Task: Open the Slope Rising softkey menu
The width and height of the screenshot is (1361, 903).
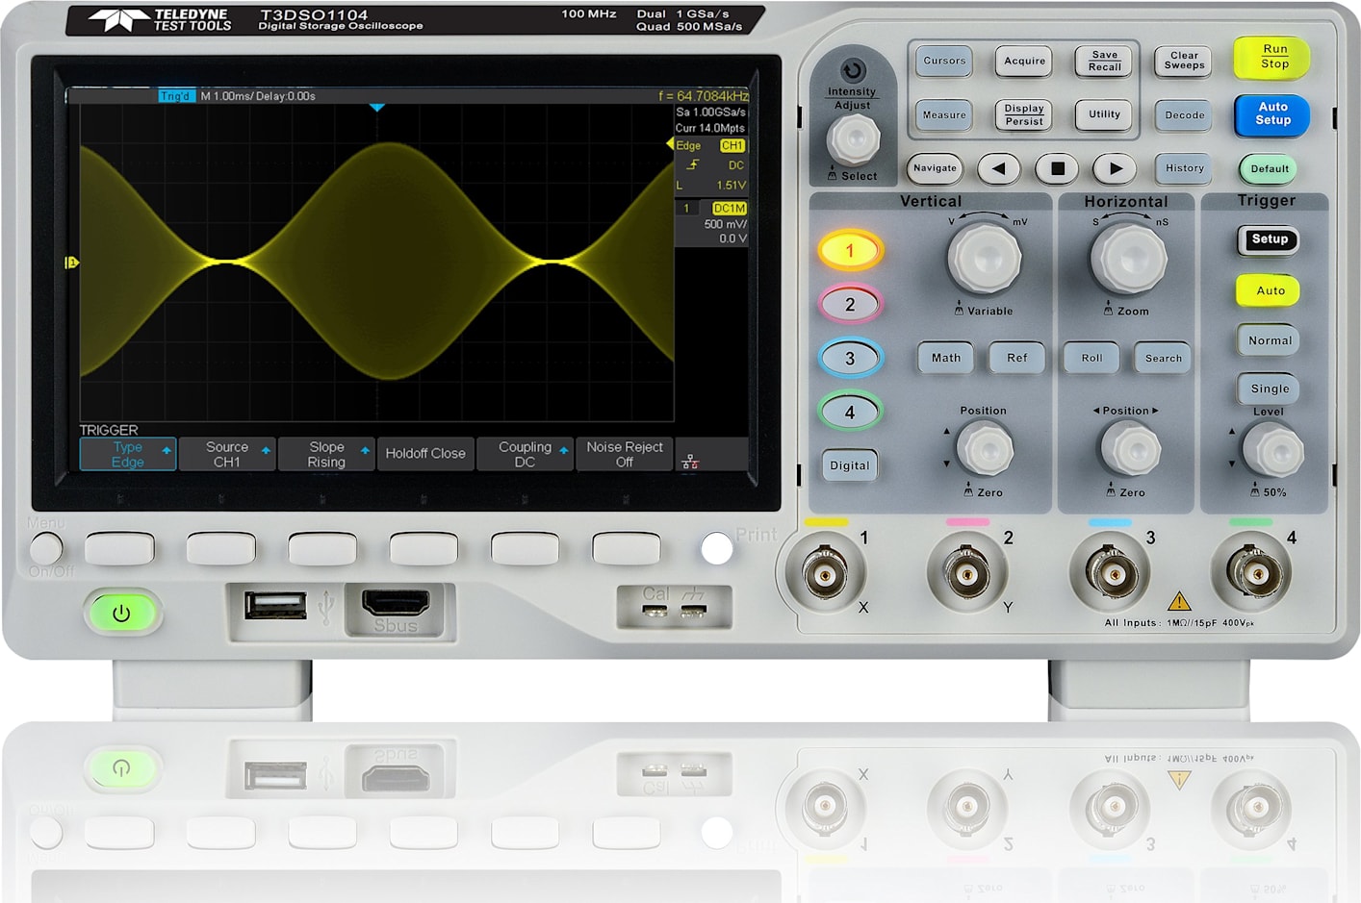Action: [326, 454]
